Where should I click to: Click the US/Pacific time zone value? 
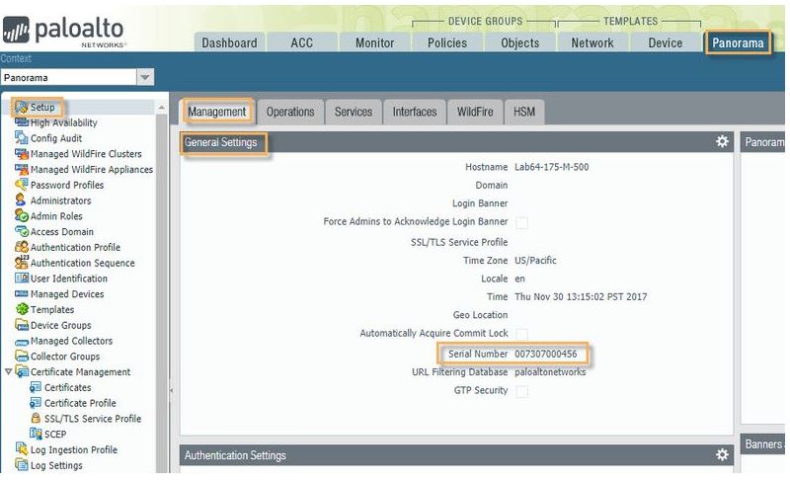535,260
